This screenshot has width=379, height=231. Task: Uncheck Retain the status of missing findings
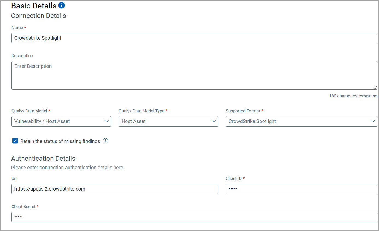[15, 141]
